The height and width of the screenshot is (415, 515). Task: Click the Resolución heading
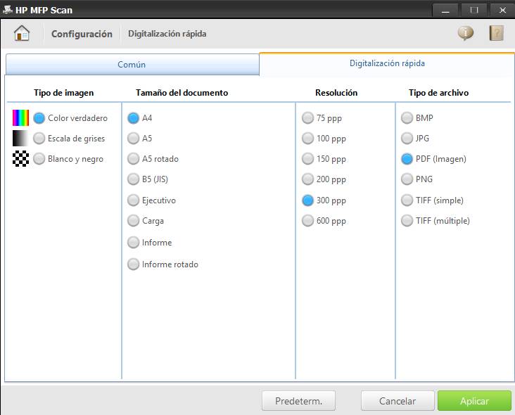[336, 93]
